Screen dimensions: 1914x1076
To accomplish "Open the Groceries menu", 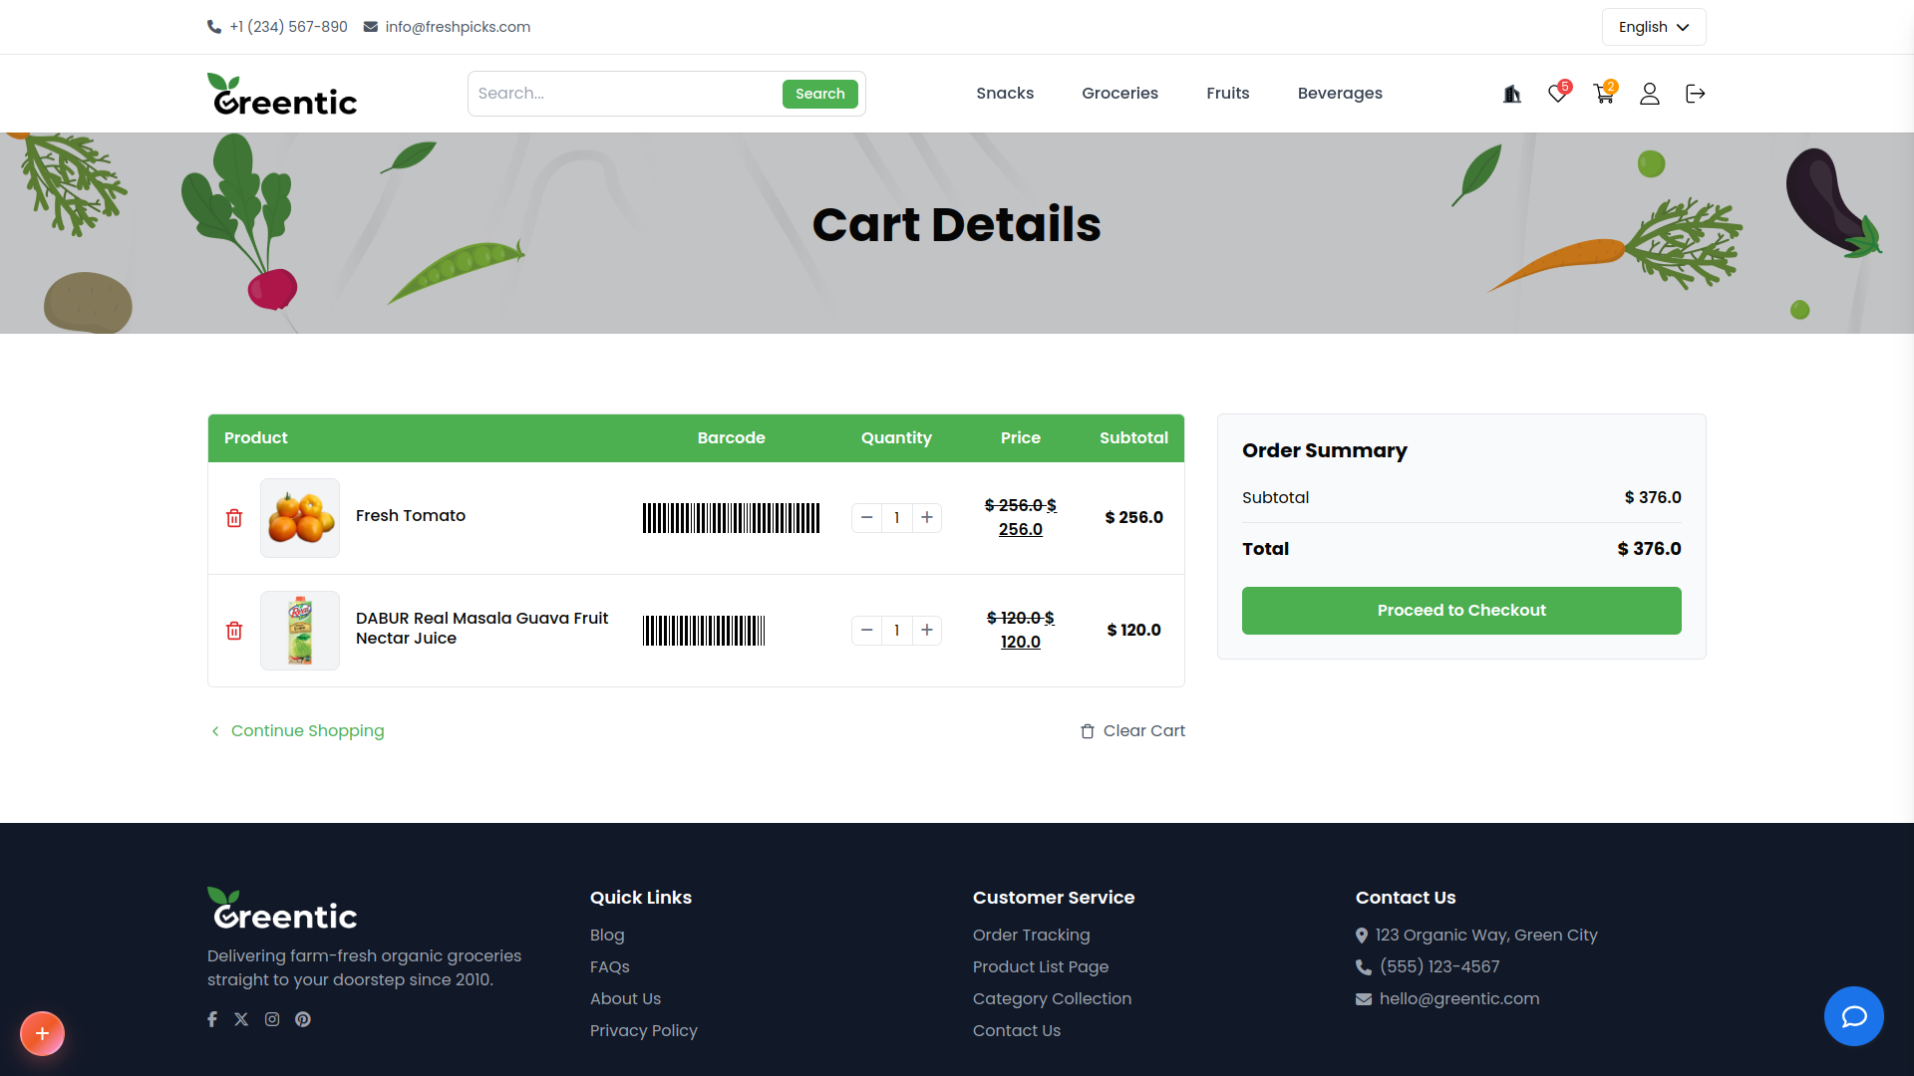I will pyautogui.click(x=1120, y=94).
